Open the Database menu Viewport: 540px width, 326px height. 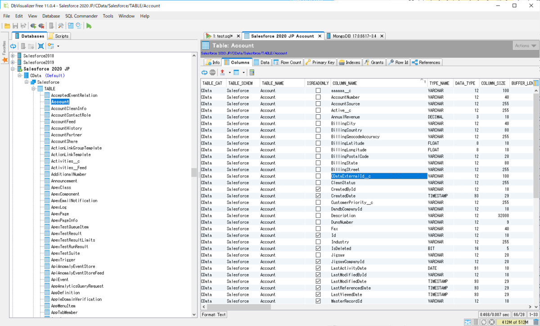click(x=51, y=16)
